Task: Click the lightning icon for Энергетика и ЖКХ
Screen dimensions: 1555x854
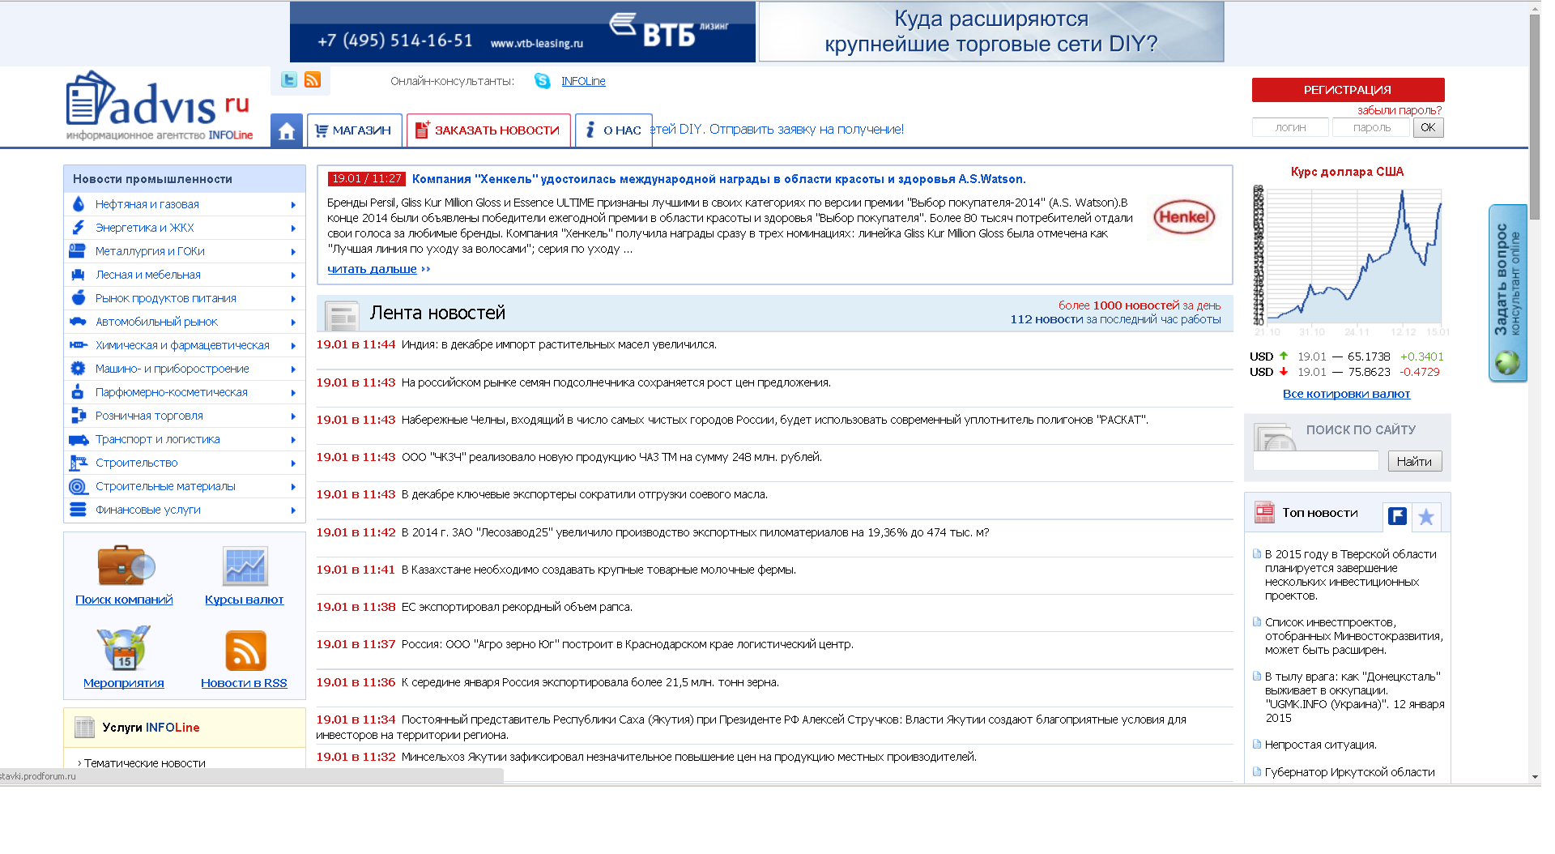Action: point(78,228)
